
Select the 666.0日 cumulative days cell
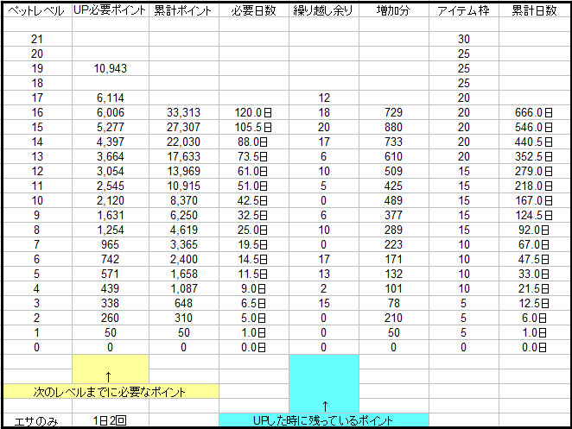point(534,112)
